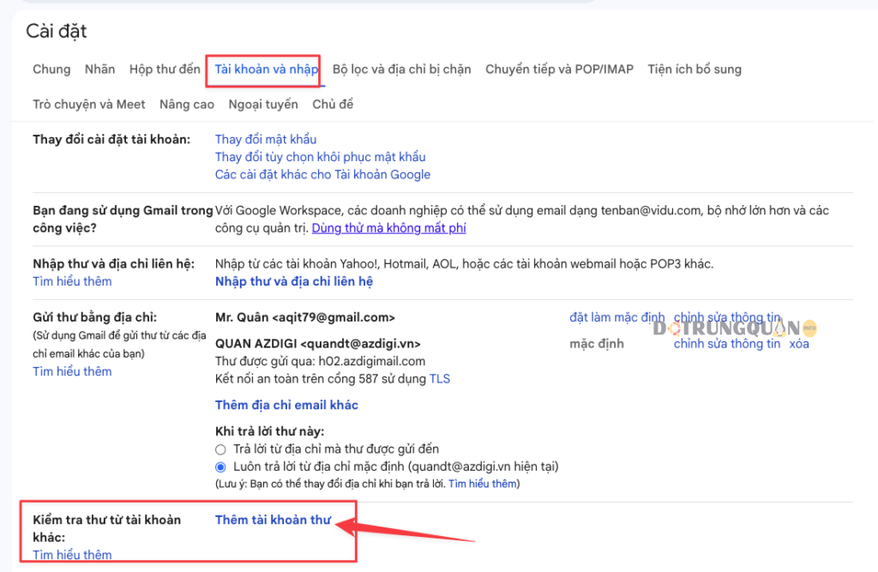Click the mặc định status label

tap(597, 344)
